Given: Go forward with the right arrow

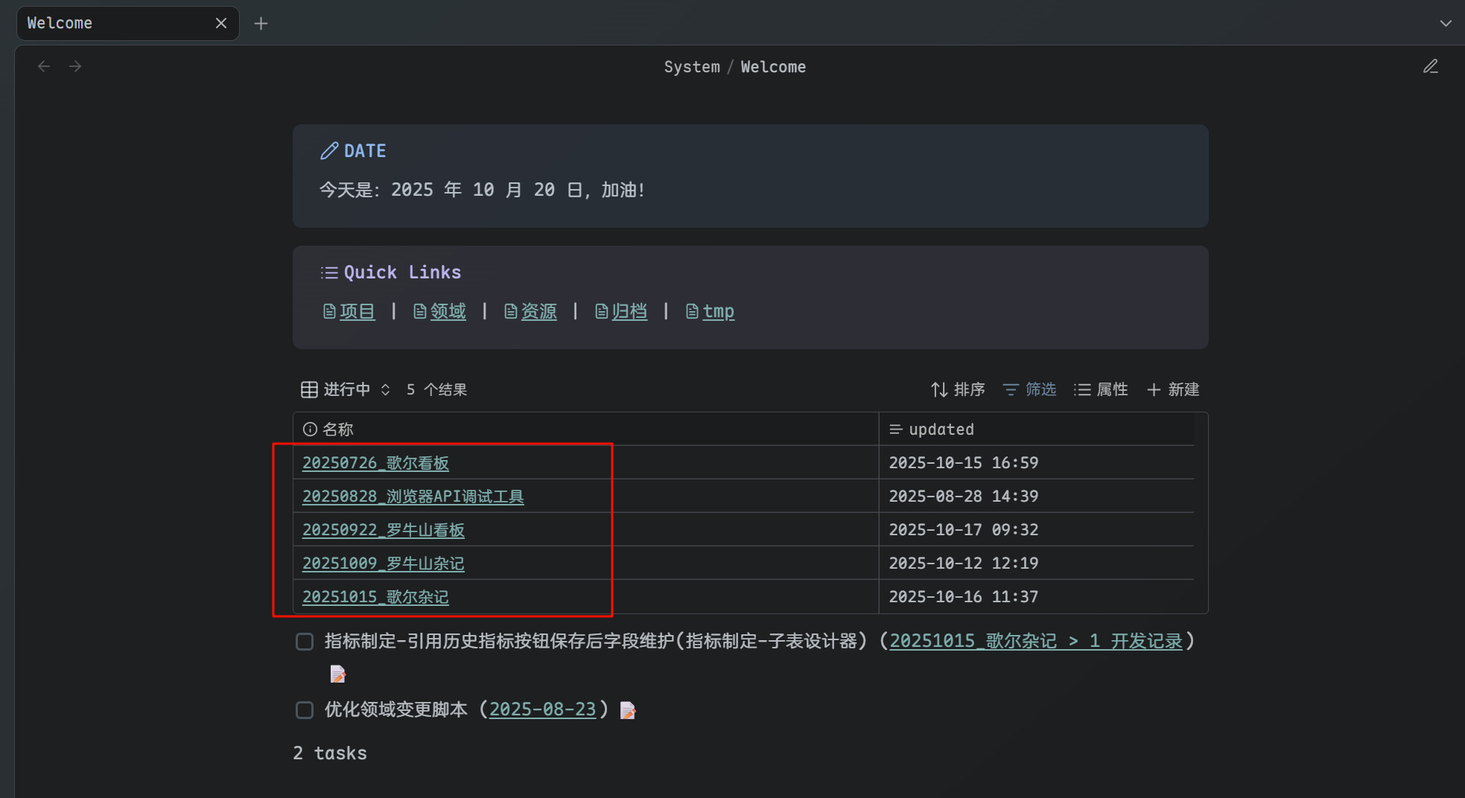Looking at the screenshot, I should pyautogui.click(x=75, y=67).
